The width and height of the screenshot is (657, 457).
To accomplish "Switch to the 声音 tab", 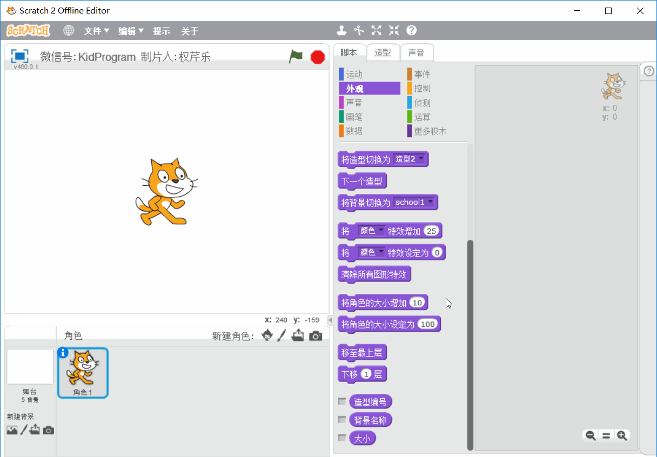I will pos(417,52).
